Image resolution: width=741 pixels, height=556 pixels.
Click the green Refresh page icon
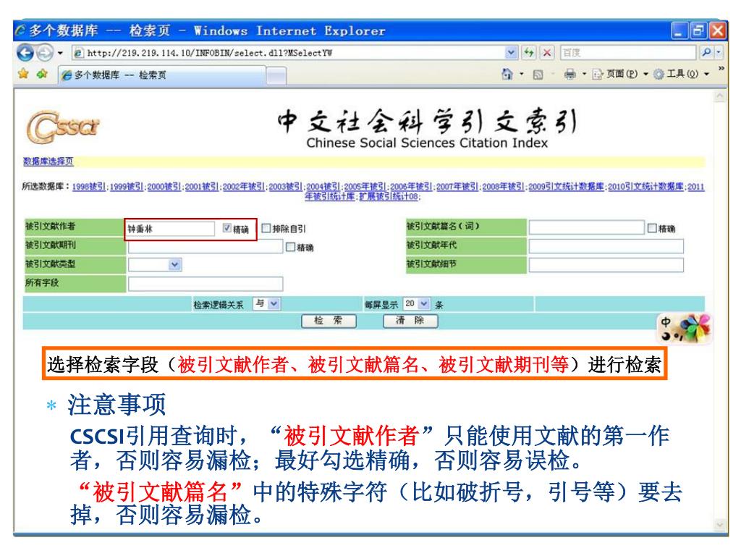tap(529, 53)
